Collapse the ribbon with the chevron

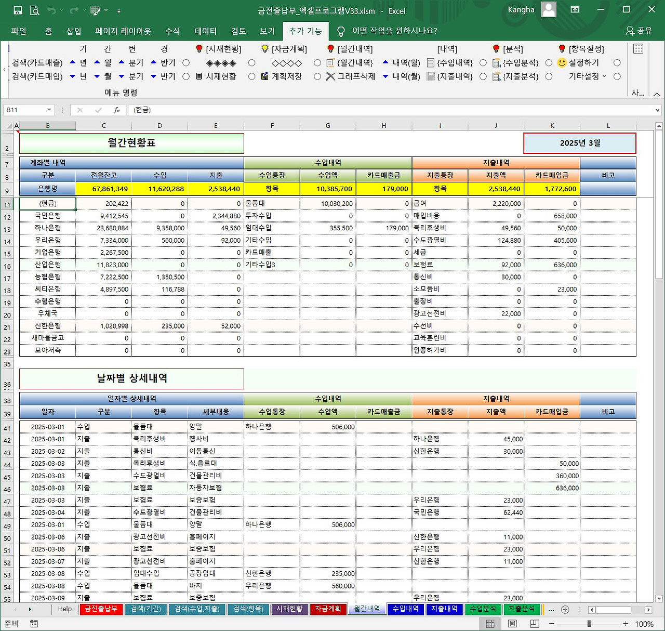[657, 94]
